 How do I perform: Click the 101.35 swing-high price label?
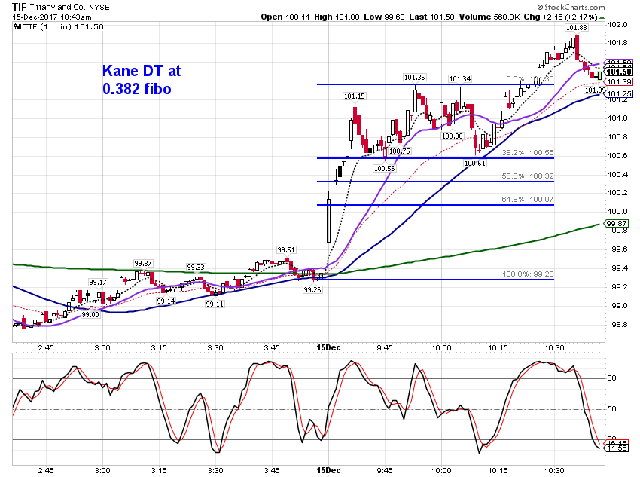pos(414,77)
